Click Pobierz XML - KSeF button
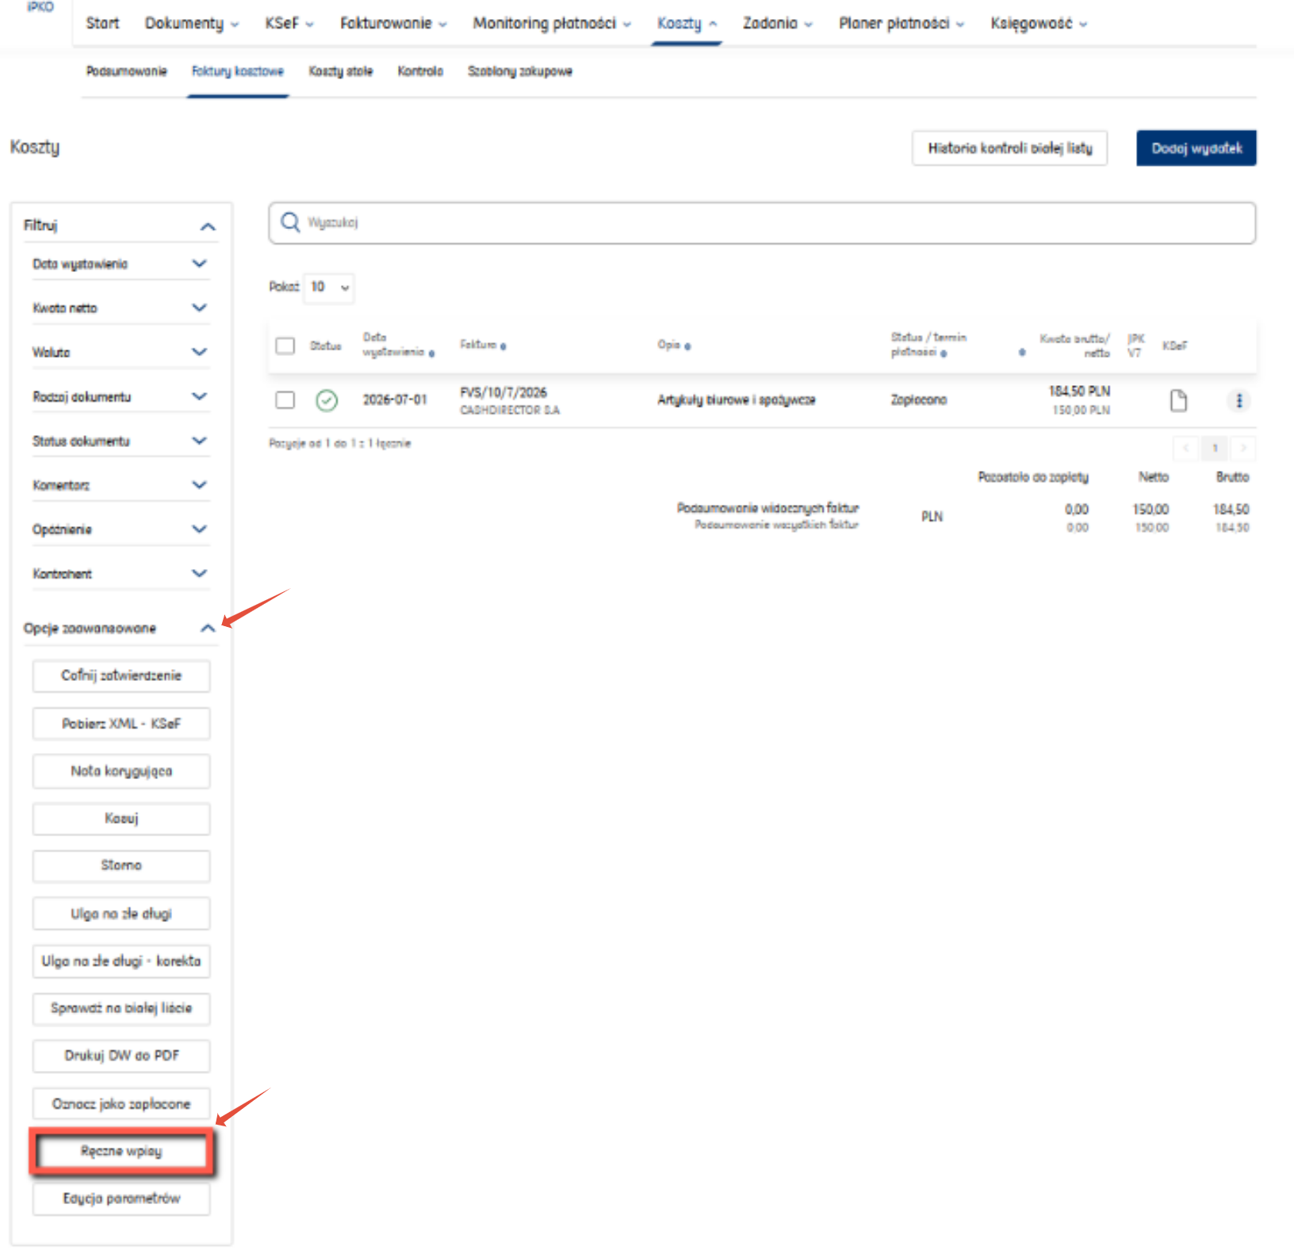The width and height of the screenshot is (1294, 1250). (121, 724)
